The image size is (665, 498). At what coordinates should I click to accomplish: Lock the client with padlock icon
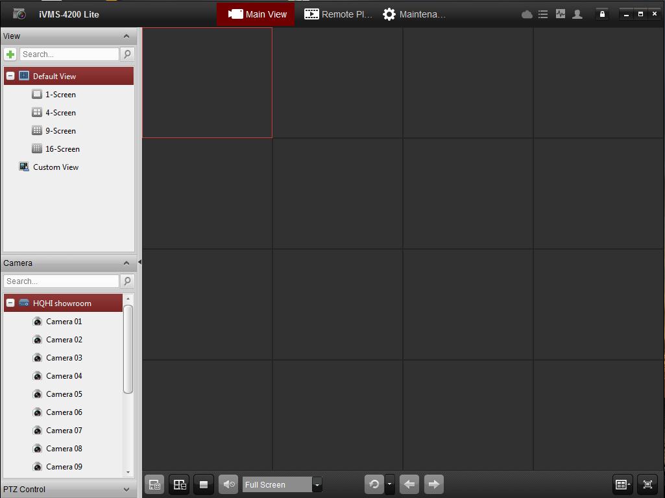602,14
